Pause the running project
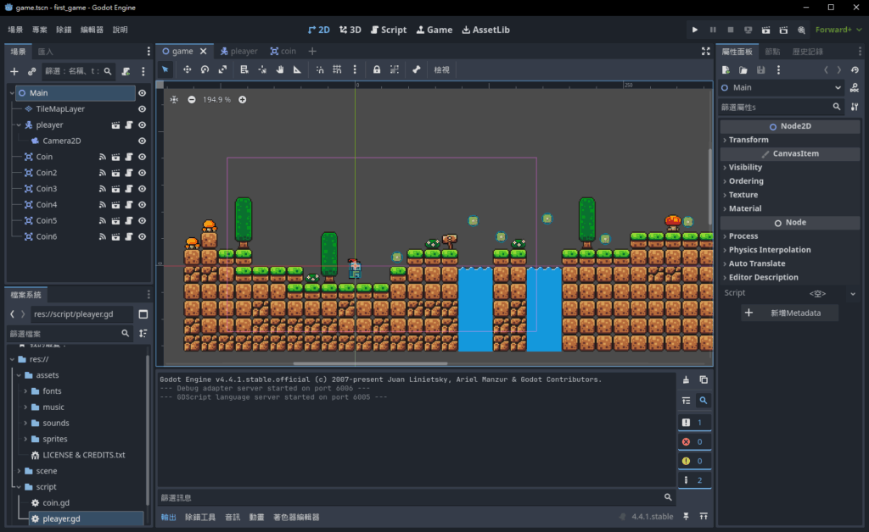The image size is (869, 532). 713,30
